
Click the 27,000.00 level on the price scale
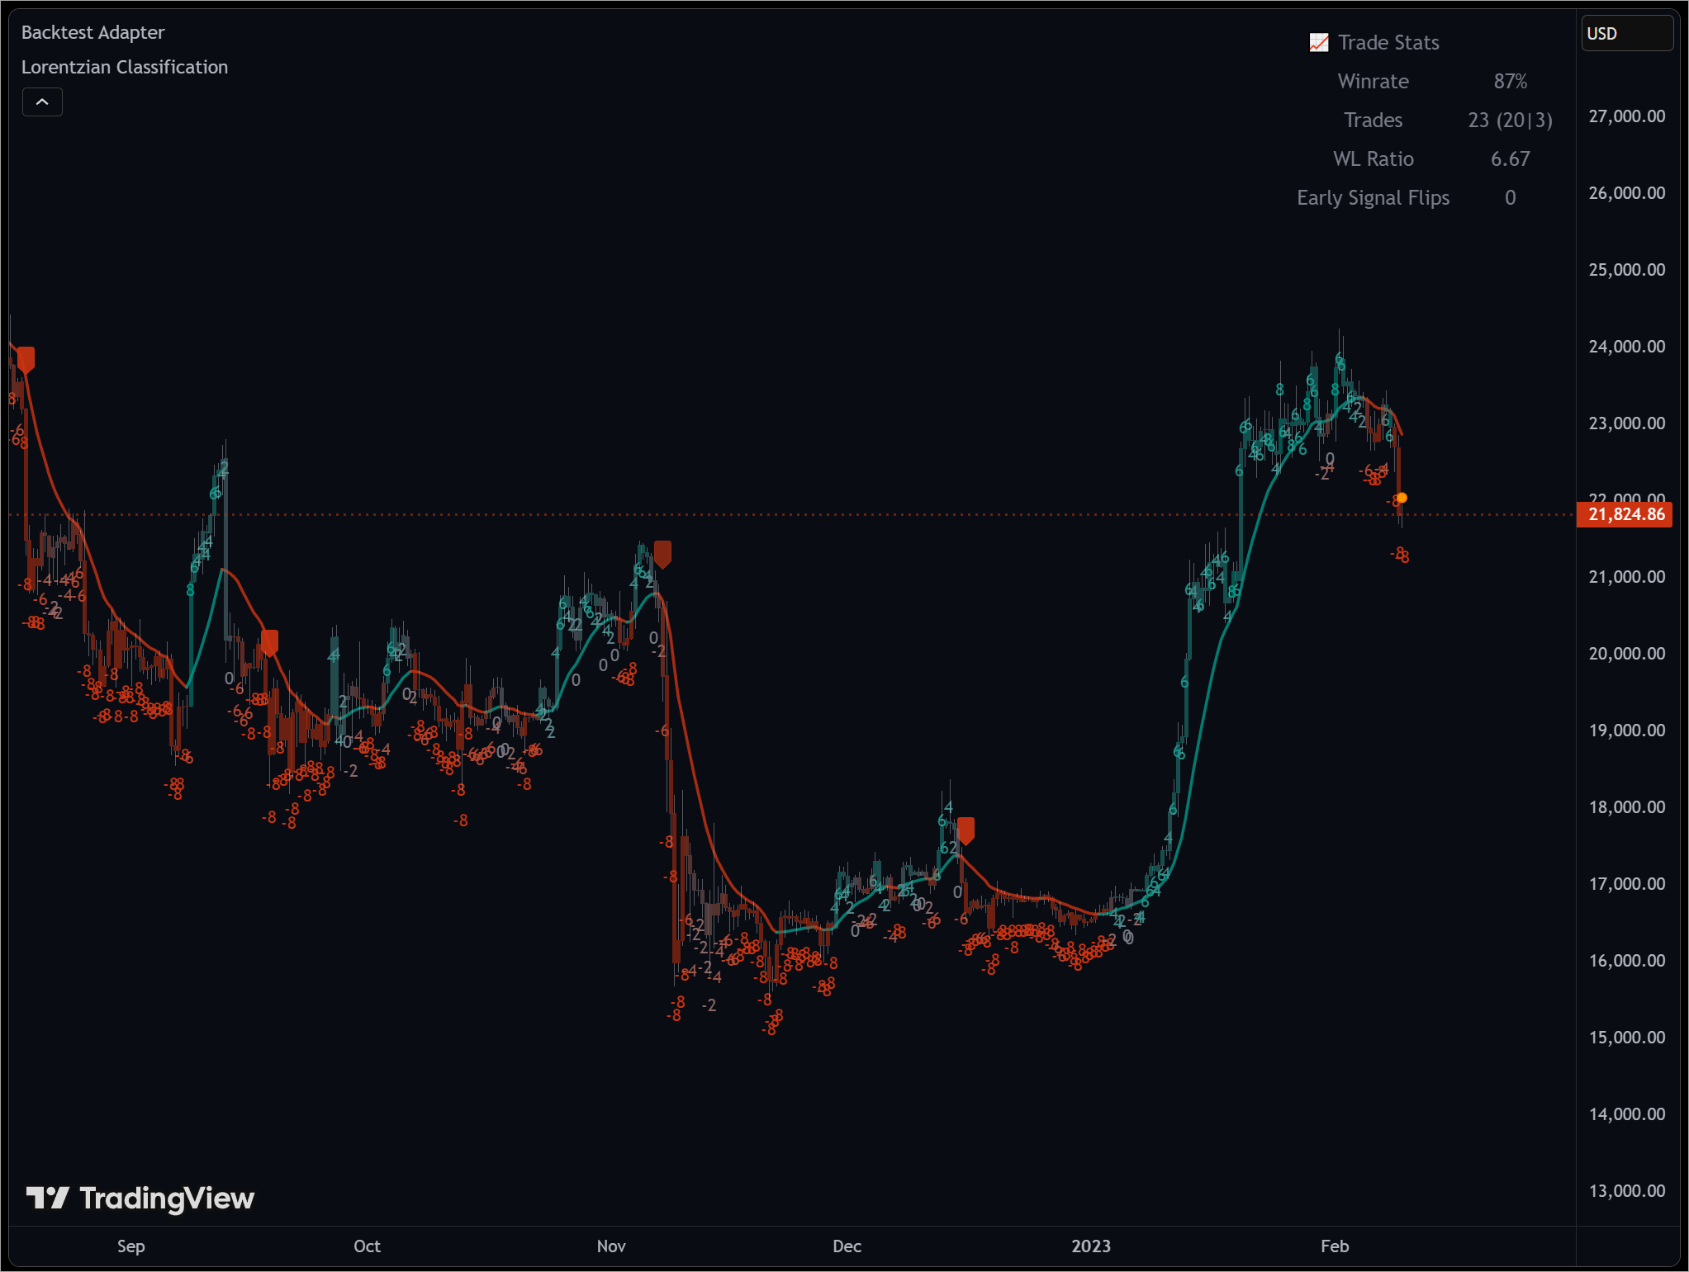coord(1628,116)
